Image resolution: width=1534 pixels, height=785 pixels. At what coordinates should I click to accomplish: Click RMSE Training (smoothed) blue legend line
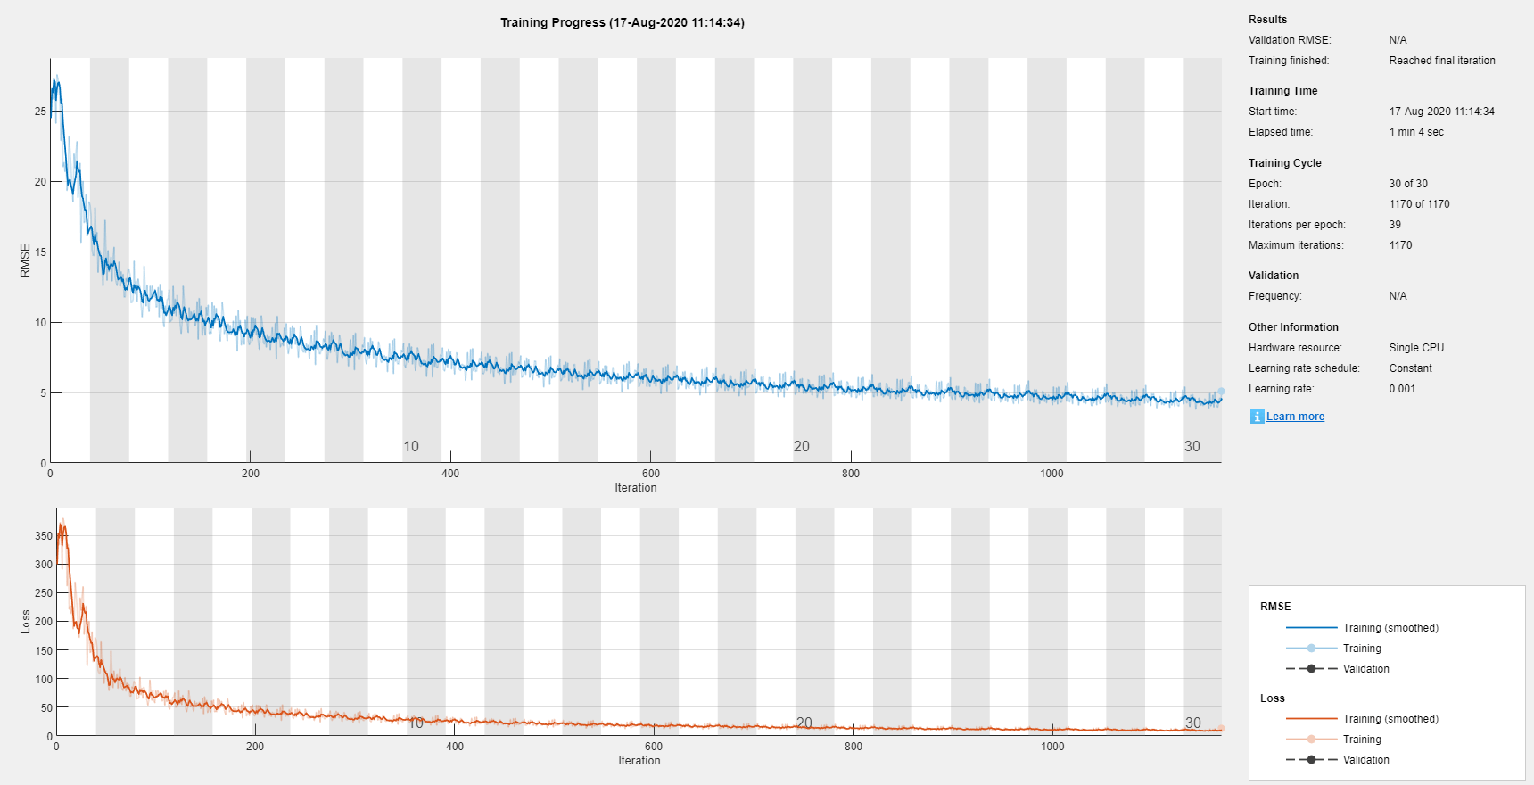pos(1311,628)
